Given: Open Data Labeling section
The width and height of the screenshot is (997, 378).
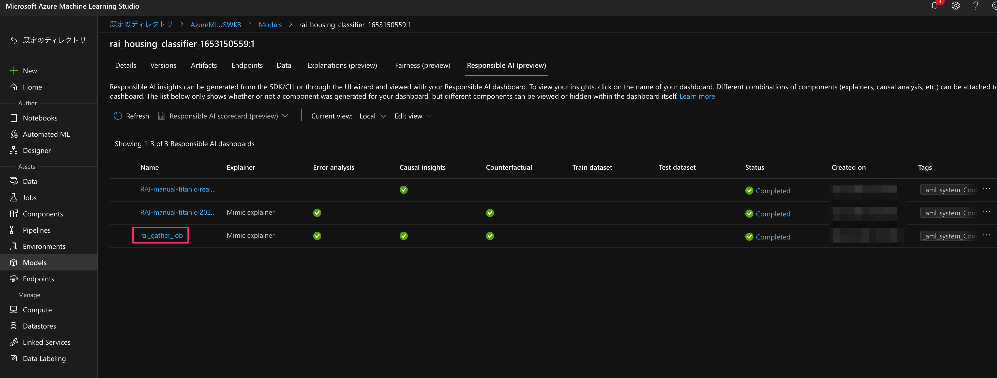Looking at the screenshot, I should 44,358.
